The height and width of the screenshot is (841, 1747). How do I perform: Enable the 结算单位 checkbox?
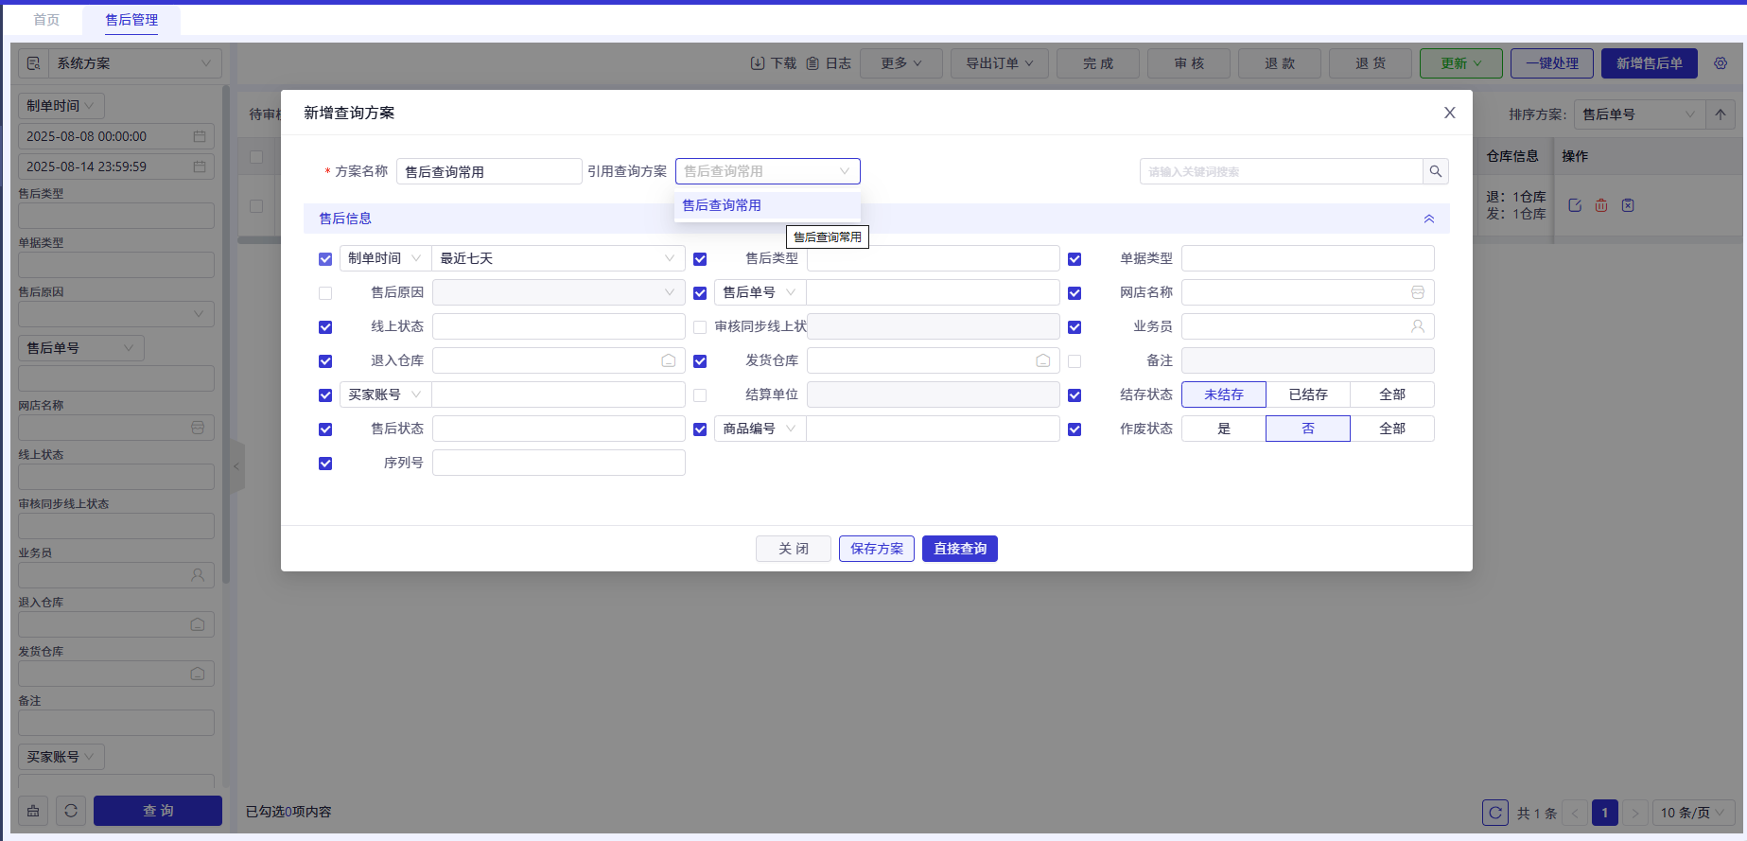[x=700, y=395]
